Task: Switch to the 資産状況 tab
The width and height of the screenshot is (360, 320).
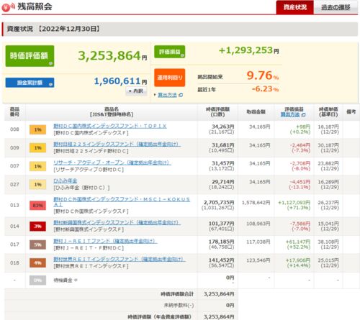Action: click(294, 7)
